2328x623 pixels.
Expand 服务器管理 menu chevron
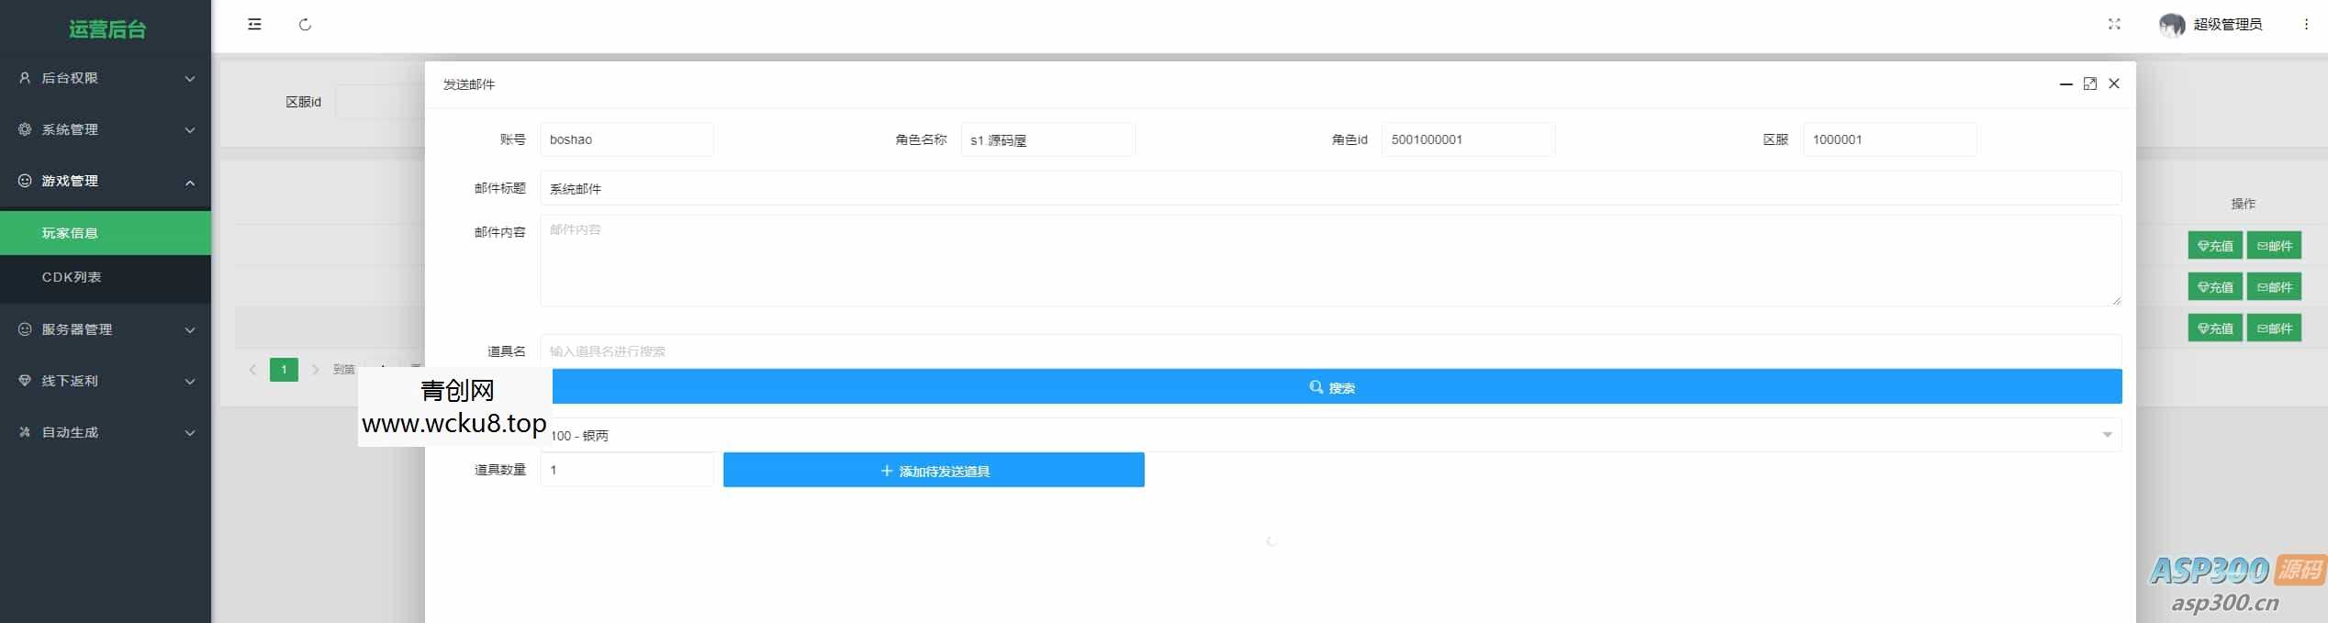pyautogui.click(x=190, y=330)
